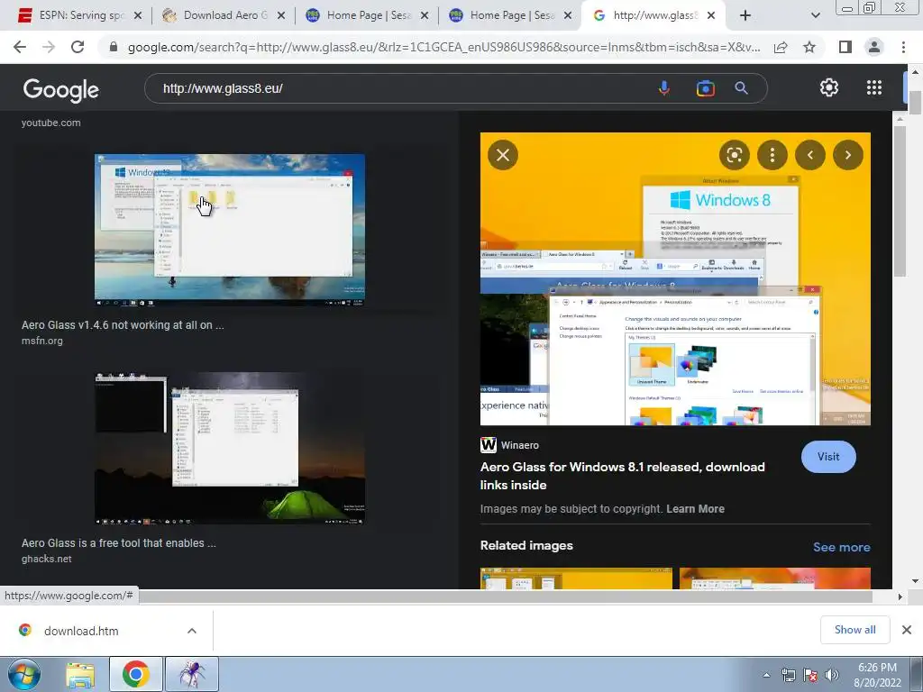Screen dimensions: 923x692
Task: Open msfn.org Aero Glass v1.4.6 result
Action: 123,324
